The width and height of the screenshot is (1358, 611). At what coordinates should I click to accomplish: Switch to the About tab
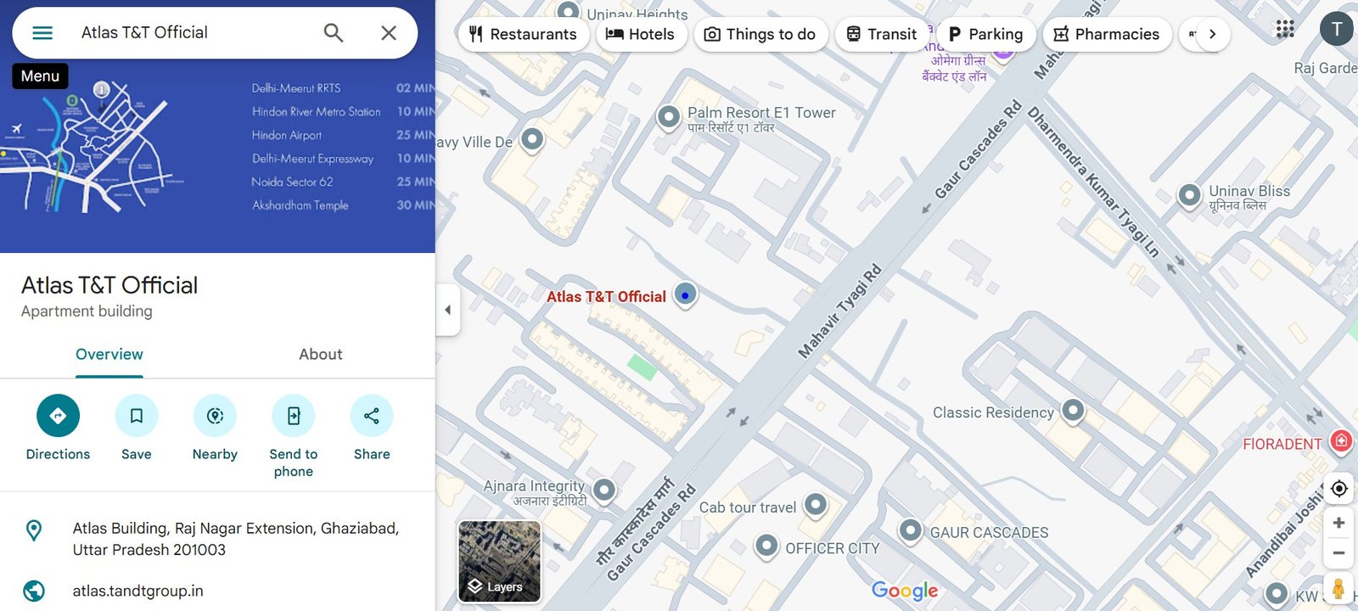(320, 355)
